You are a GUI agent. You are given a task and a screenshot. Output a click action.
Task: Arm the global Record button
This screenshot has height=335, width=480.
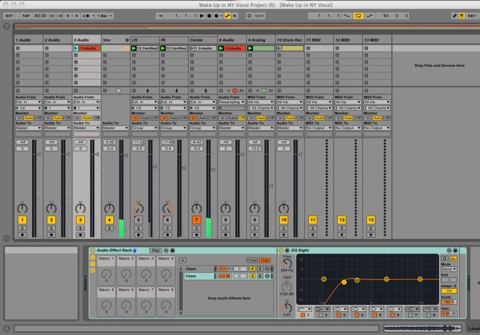pos(216,16)
